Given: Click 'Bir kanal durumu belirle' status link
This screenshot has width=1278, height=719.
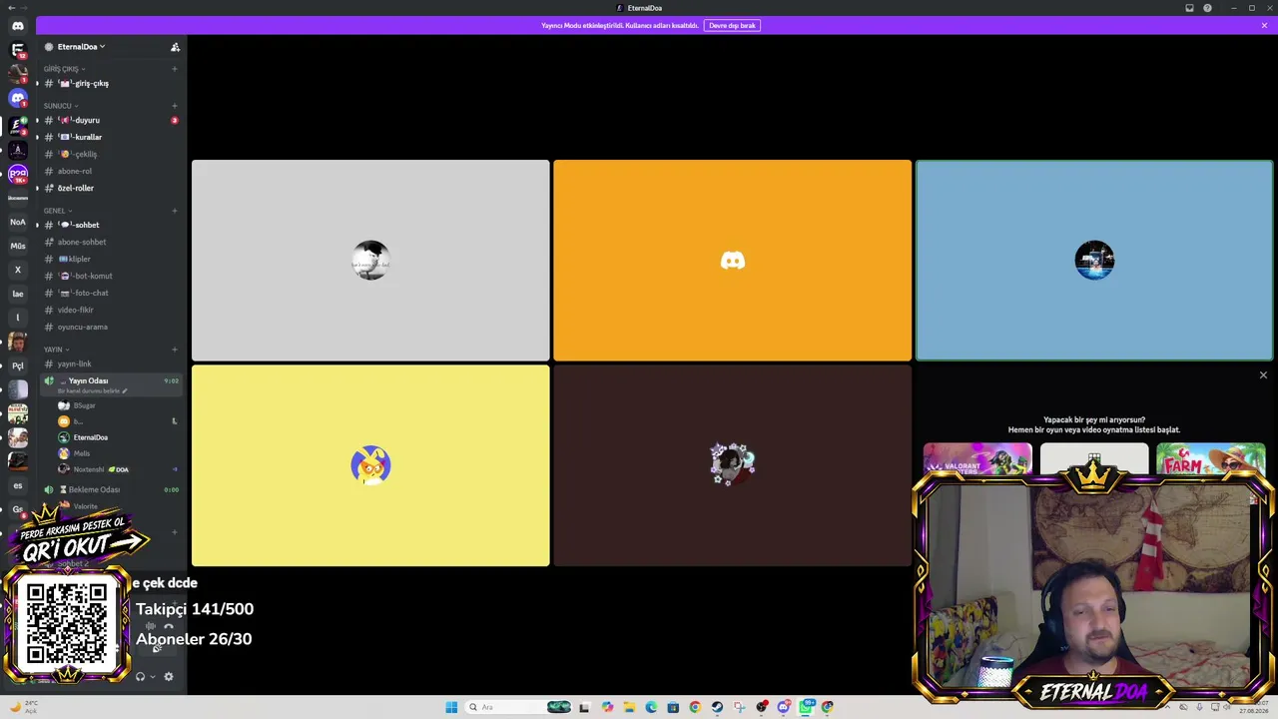Looking at the screenshot, I should point(93,390).
